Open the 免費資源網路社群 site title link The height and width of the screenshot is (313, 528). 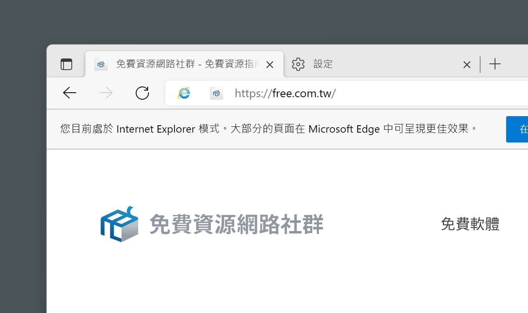pos(236,224)
